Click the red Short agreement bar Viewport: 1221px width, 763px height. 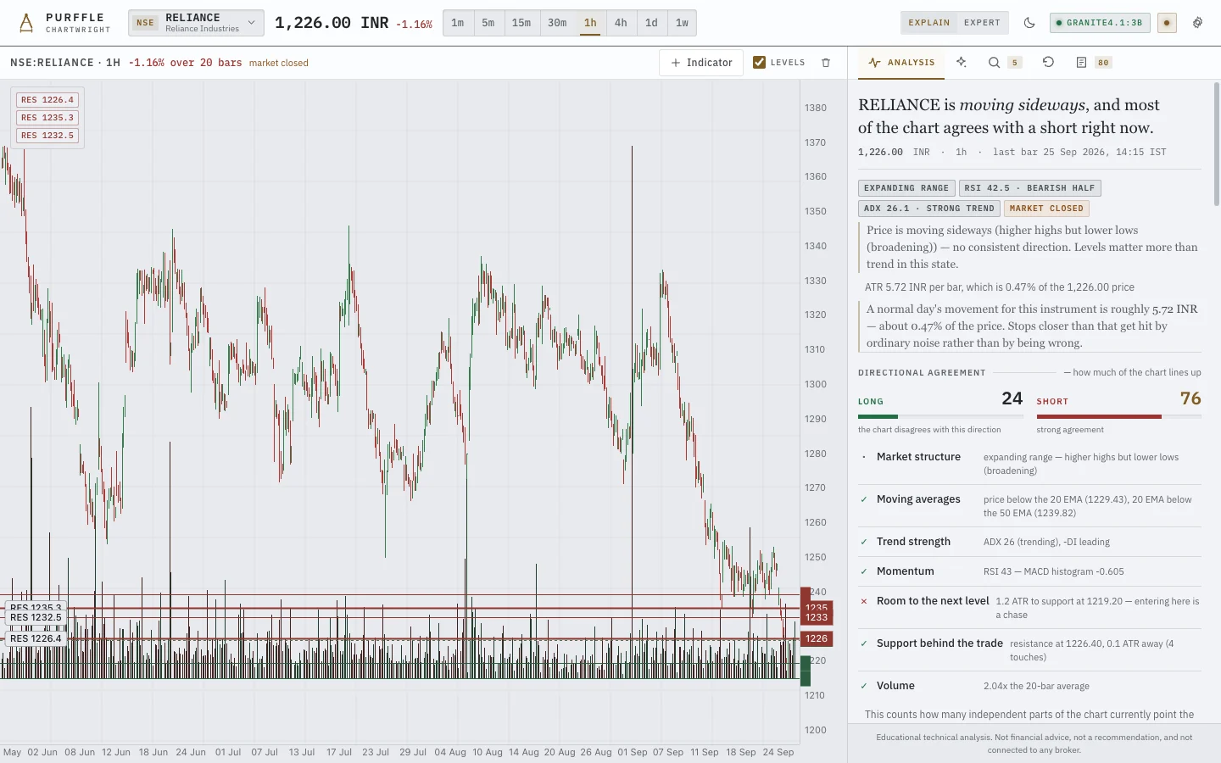1099,416
